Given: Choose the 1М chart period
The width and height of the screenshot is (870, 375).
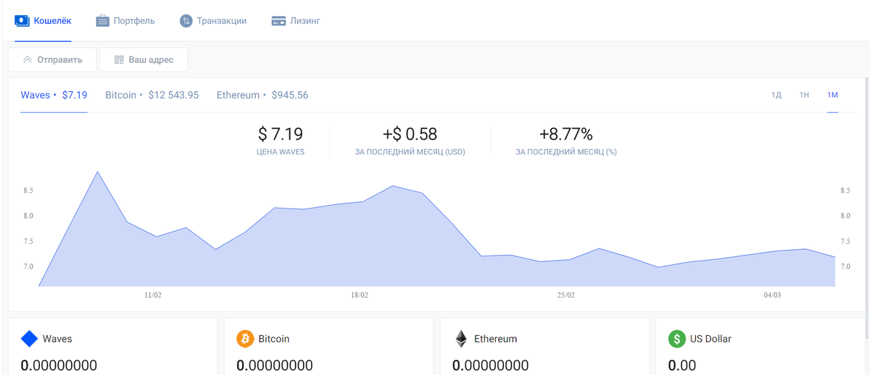Looking at the screenshot, I should click(x=832, y=95).
